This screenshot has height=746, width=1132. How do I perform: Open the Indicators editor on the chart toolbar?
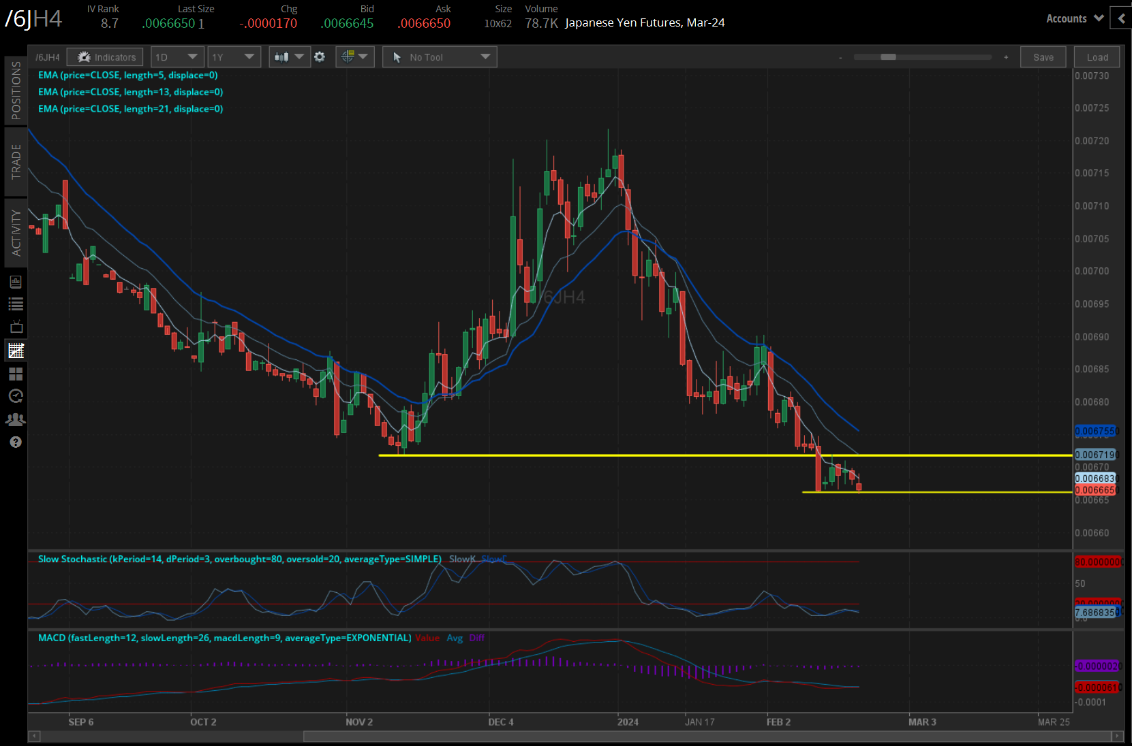click(x=104, y=56)
